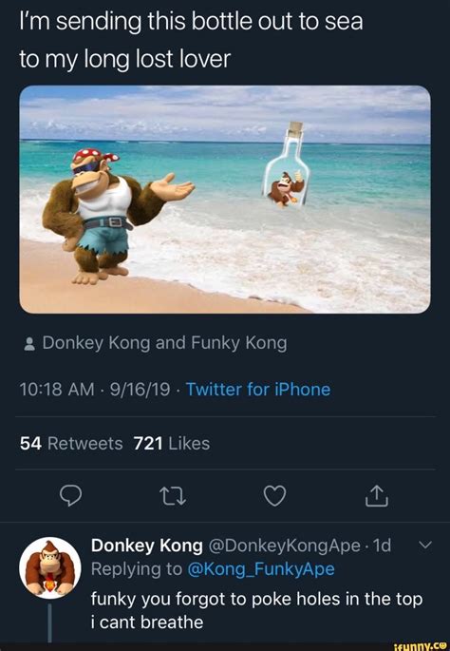Tap the 10:18 AM timestamp

57,390
